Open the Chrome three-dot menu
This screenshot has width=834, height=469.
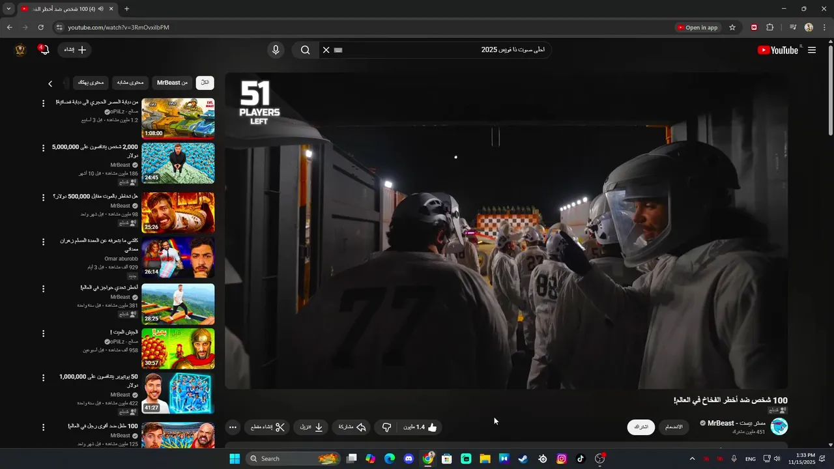824,27
